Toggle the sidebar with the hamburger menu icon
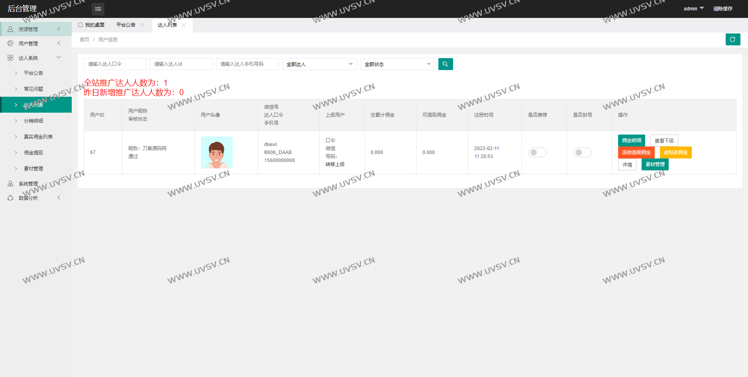The height and width of the screenshot is (377, 748). [98, 9]
